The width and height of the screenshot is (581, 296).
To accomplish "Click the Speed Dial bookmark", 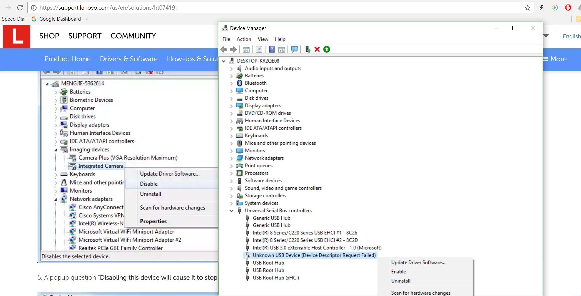I will (14, 19).
